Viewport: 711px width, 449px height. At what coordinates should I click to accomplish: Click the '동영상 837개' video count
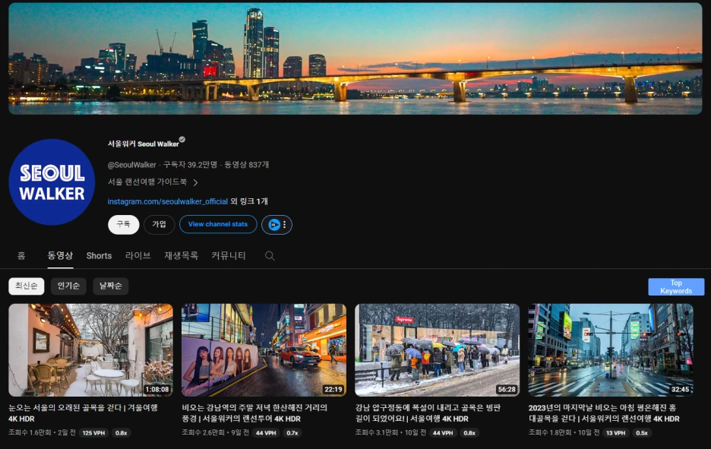click(x=247, y=165)
